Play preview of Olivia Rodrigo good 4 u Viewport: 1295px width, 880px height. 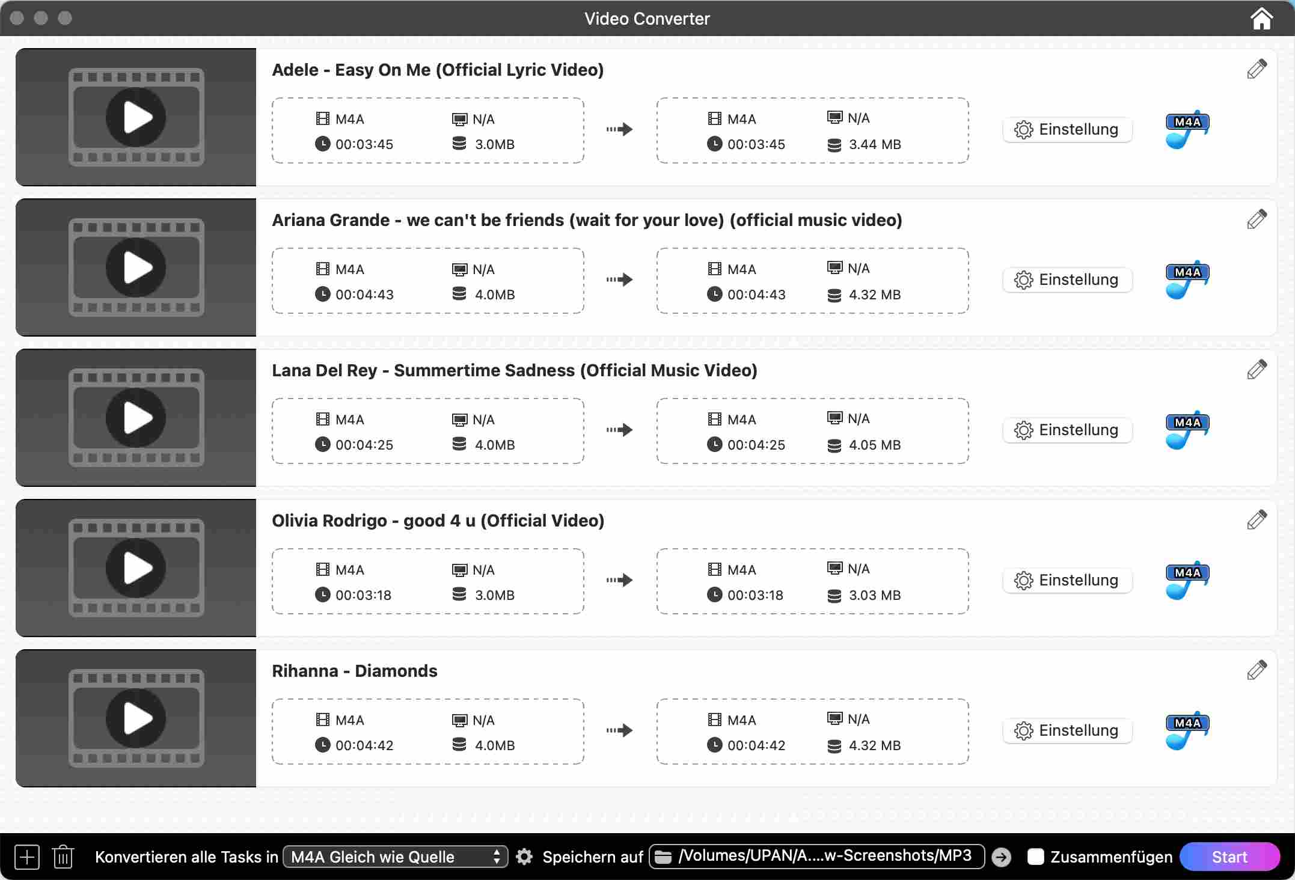[136, 568]
